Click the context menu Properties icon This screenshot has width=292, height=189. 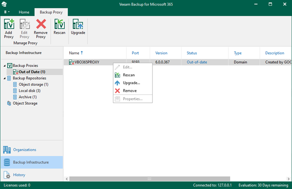tap(117, 99)
